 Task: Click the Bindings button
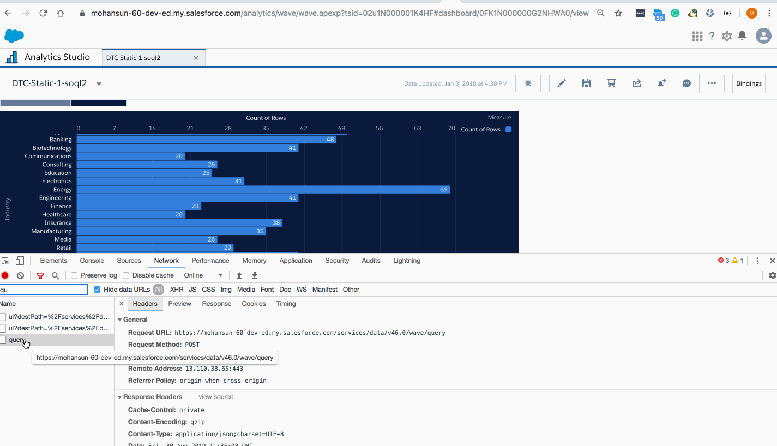click(x=749, y=83)
